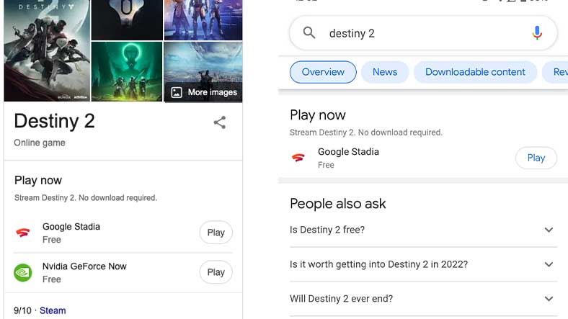The height and width of the screenshot is (319, 568).
Task: Open More images overlay button
Action: [x=203, y=92]
